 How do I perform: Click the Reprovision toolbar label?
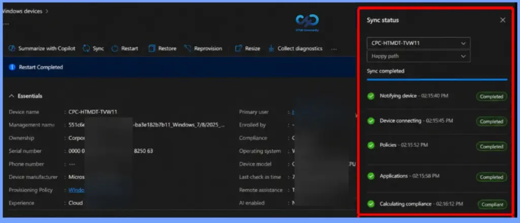[208, 48]
